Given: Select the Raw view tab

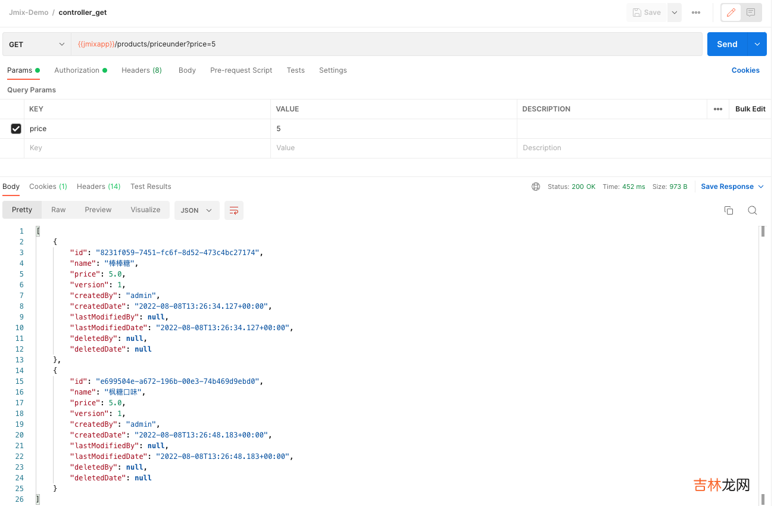Looking at the screenshot, I should [x=58, y=210].
